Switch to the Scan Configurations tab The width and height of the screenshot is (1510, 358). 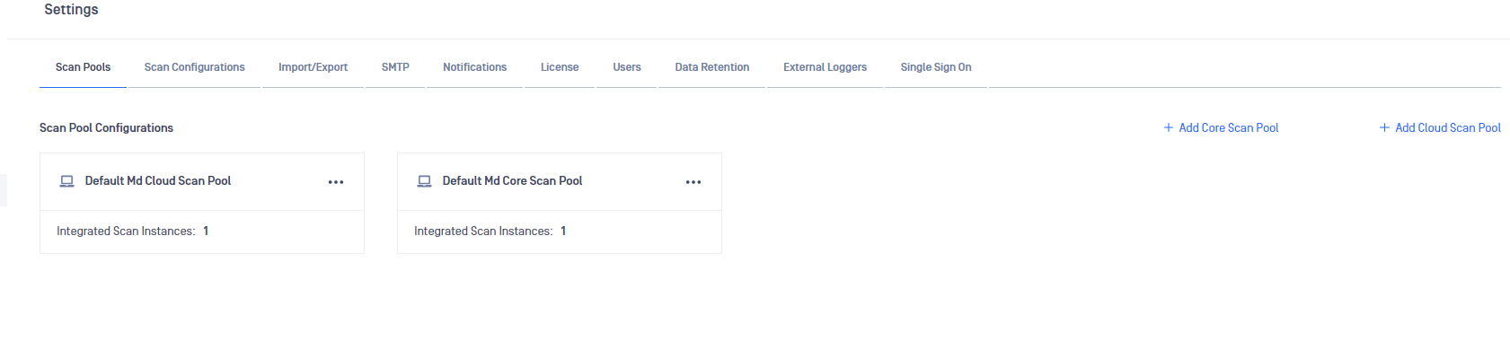(x=194, y=67)
